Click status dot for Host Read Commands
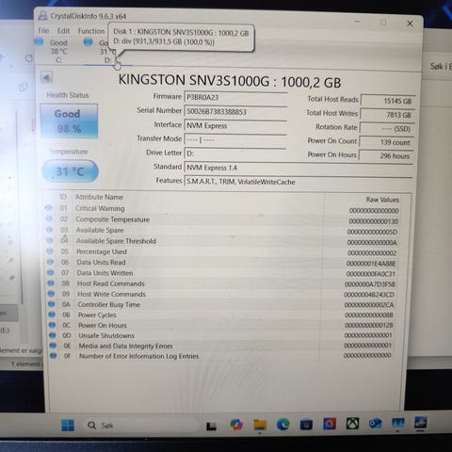452x452 pixels. tap(51, 283)
